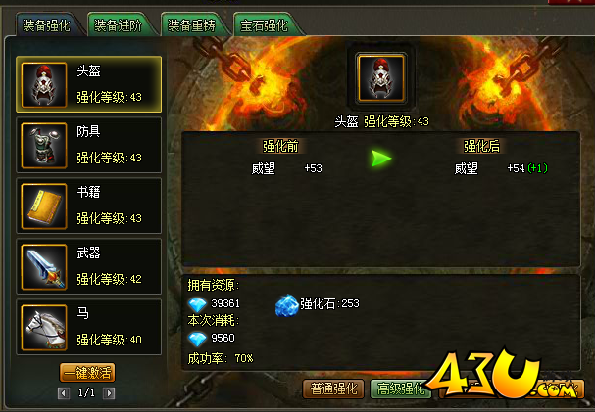Select the 头盔 helmet equipment icon
The width and height of the screenshot is (595, 412).
44,85
